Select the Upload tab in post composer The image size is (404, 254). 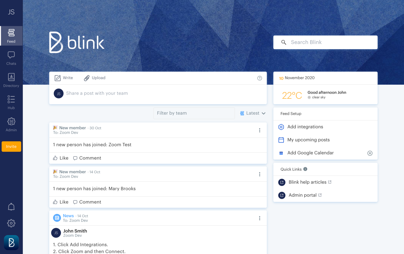click(x=94, y=78)
